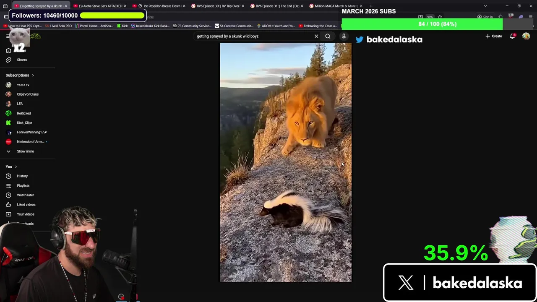Viewport: 537px width, 302px height.
Task: Open 'RV6 Episode 30! RV Trip Over' tab
Action: tap(219, 6)
